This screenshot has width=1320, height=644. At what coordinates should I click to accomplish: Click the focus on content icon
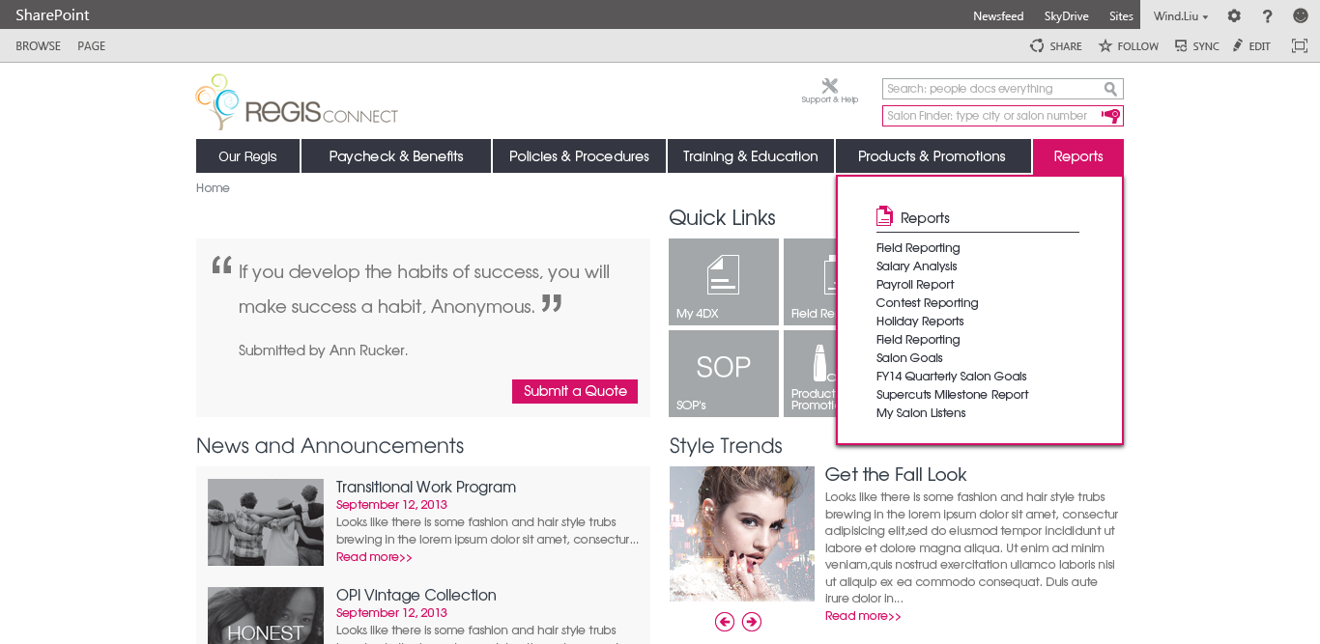tap(1300, 45)
